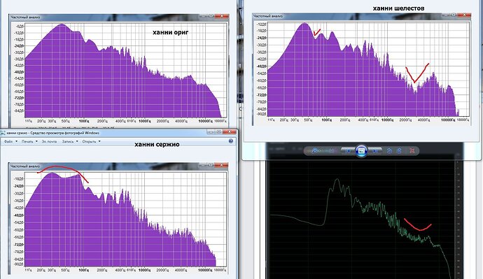Click the green spectrum curve peak in dark analyzer
Viewport: 483px width, 279px height.
(337, 179)
